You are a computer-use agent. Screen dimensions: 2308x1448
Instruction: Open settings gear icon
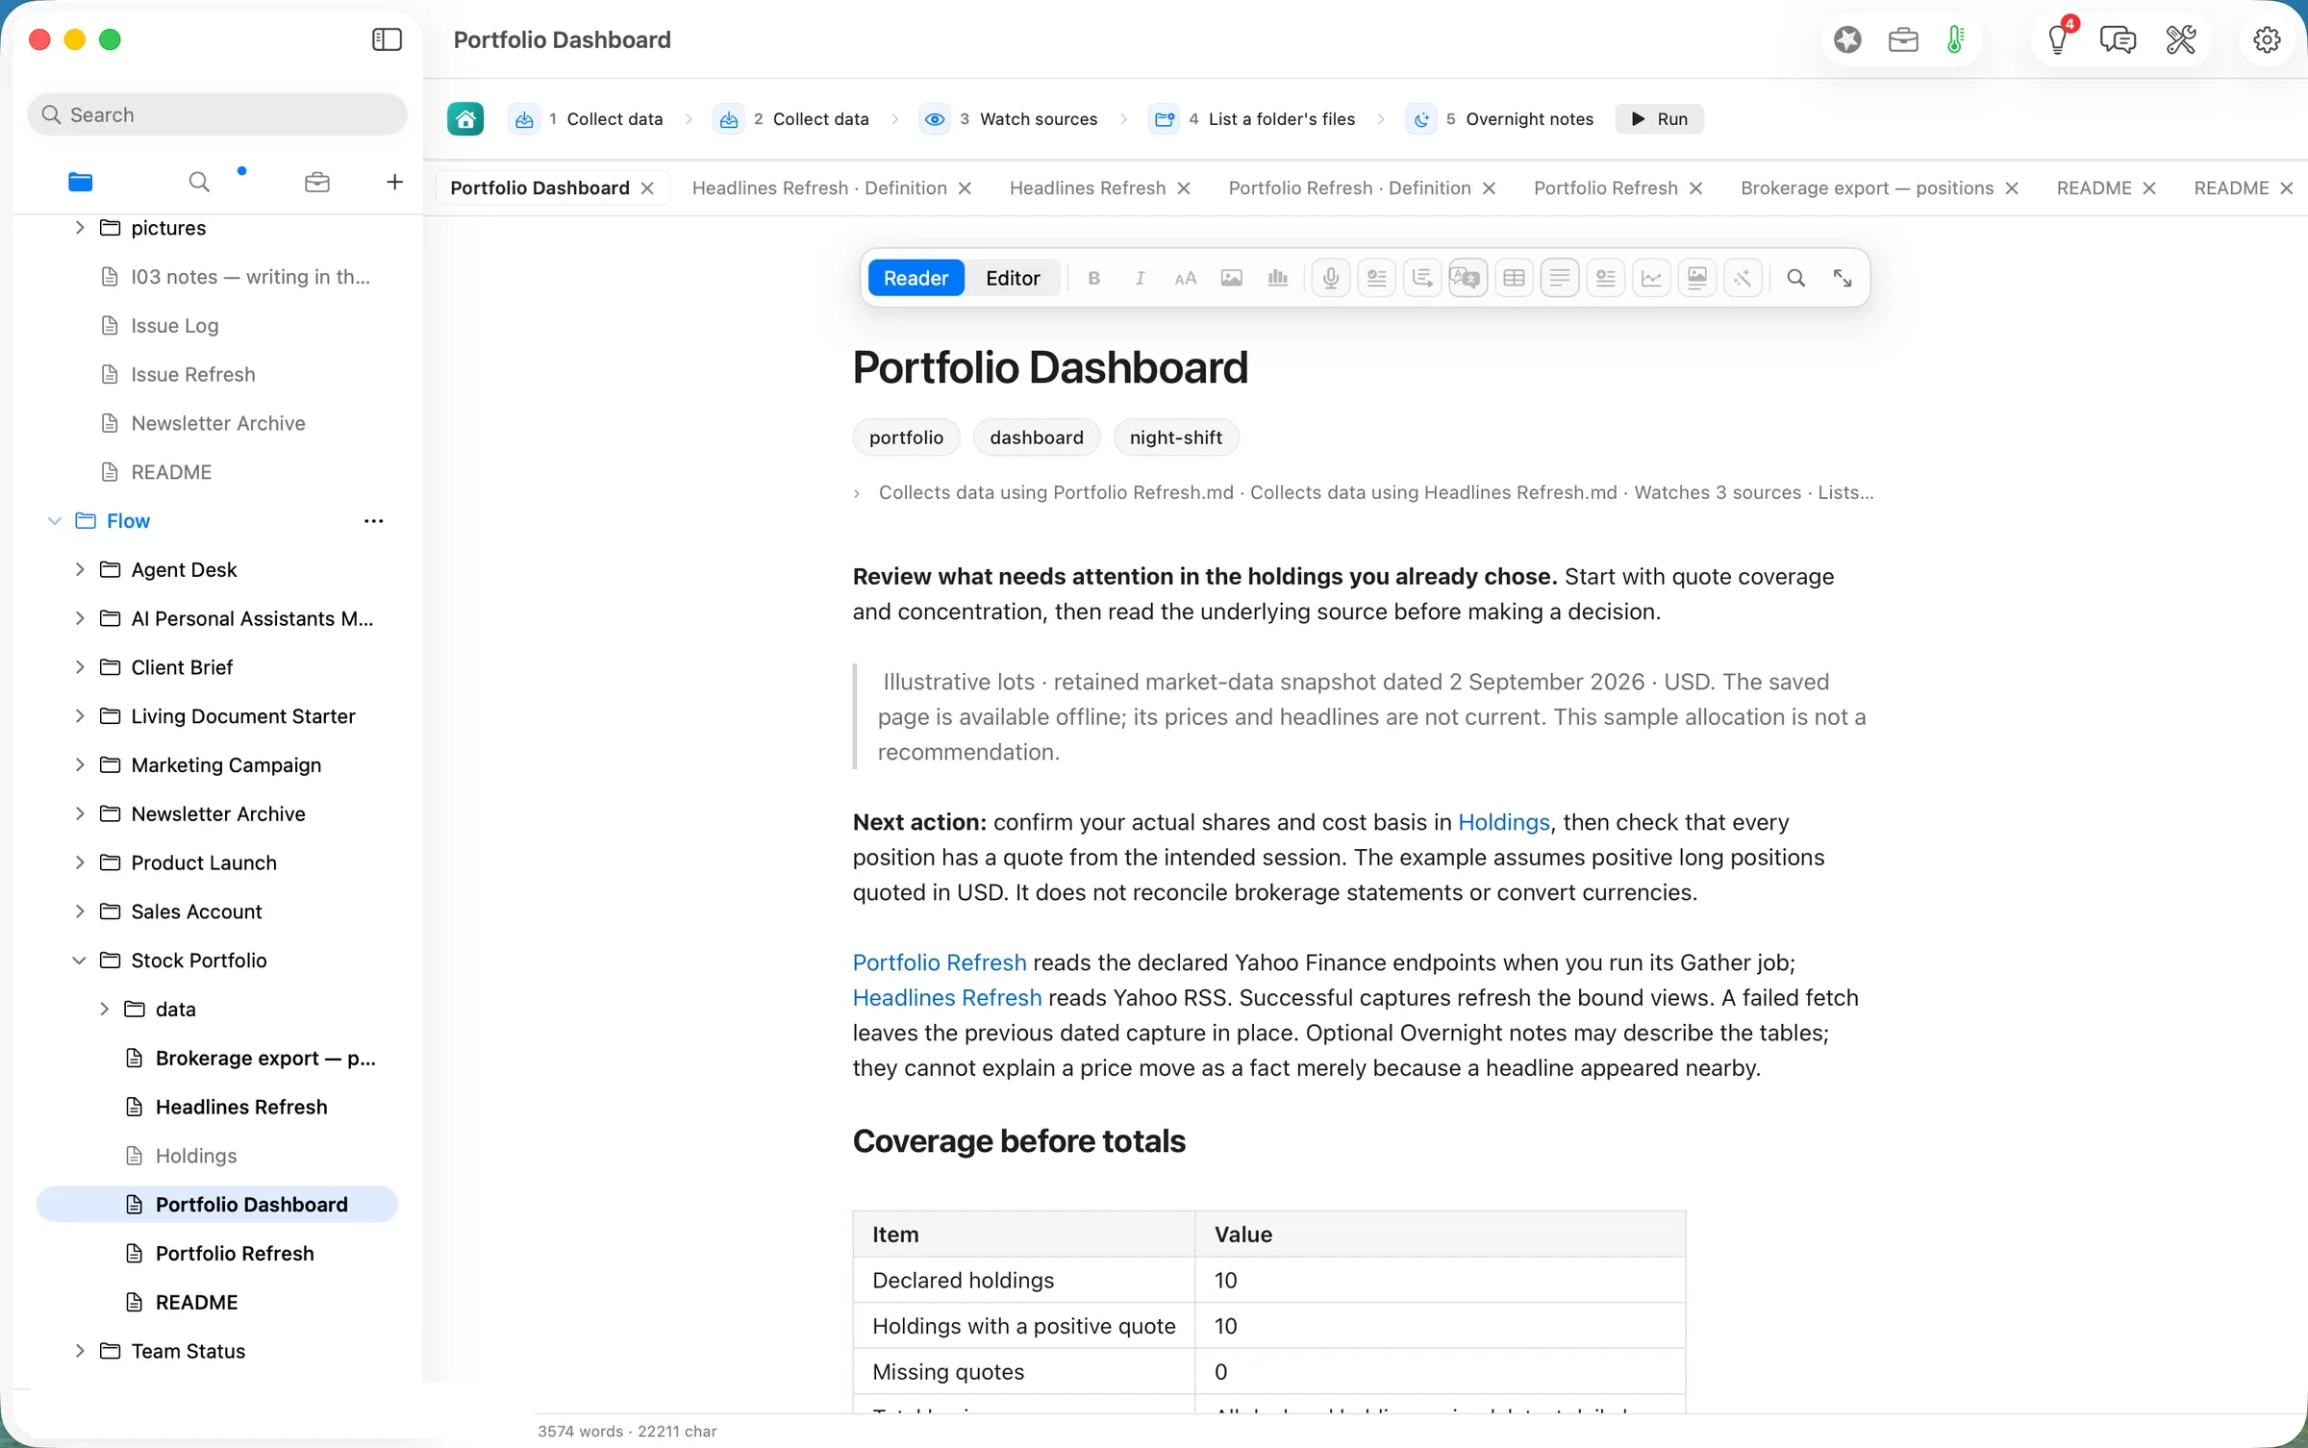[x=2267, y=39]
